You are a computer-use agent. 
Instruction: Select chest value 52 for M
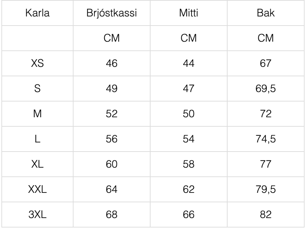pyautogui.click(x=111, y=114)
